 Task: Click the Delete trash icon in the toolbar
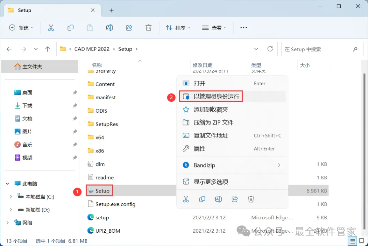click(x=149, y=28)
